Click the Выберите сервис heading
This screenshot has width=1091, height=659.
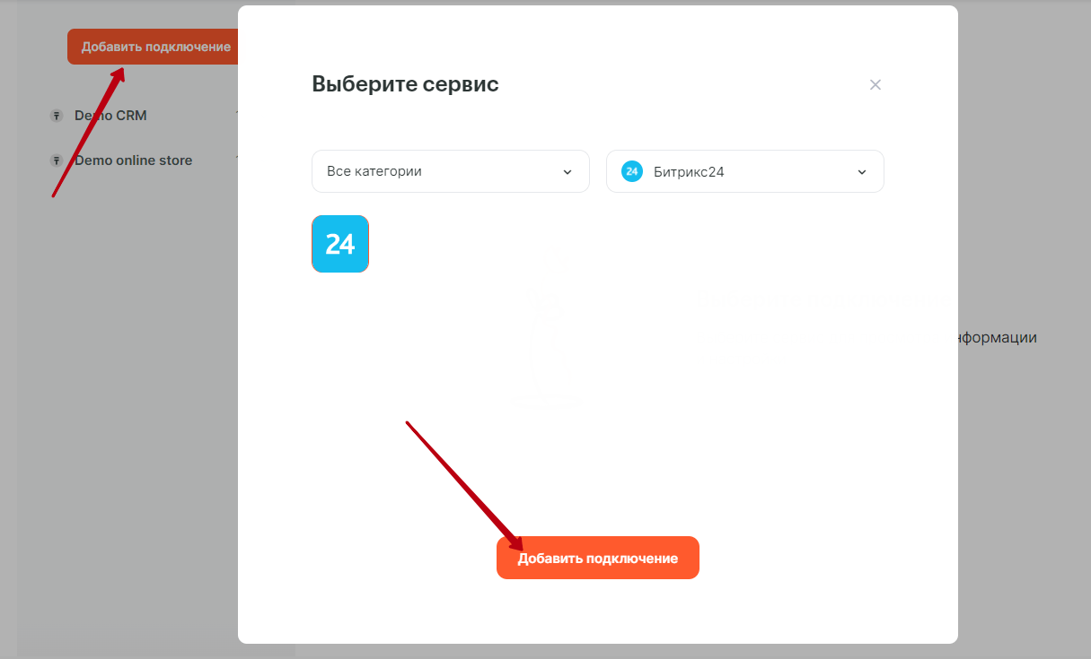tap(405, 84)
